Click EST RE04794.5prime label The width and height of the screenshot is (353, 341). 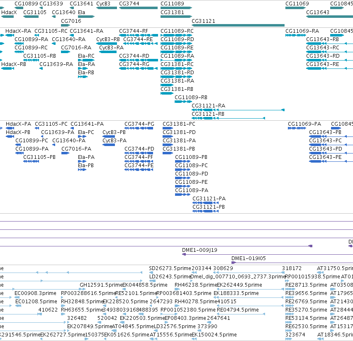coord(238,310)
